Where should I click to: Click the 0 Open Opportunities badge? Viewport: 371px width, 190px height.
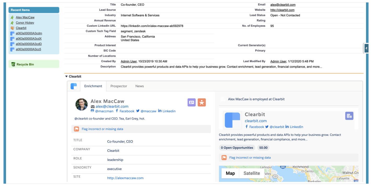pos(237,148)
